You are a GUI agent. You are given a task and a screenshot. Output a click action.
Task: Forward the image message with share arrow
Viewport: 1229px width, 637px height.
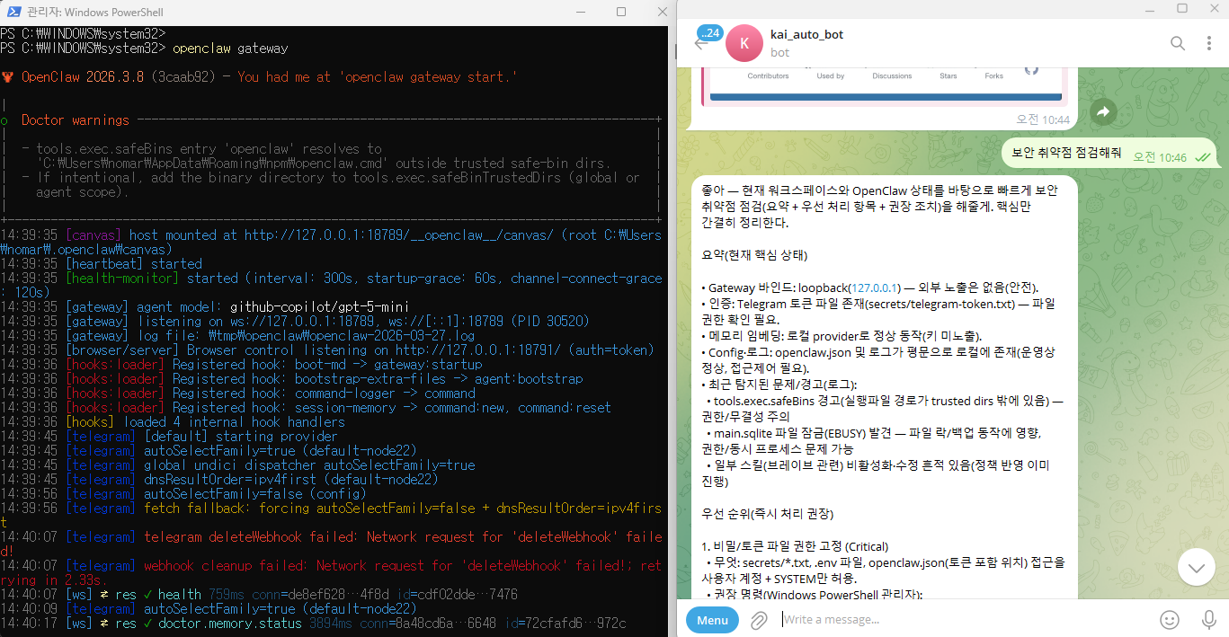coord(1104,111)
